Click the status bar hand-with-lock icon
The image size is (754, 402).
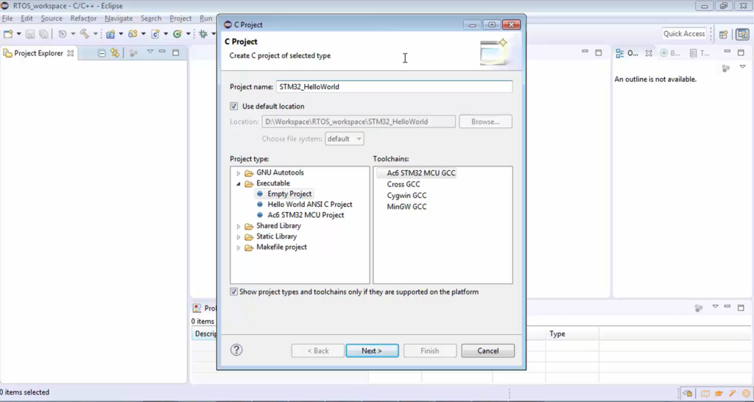click(687, 393)
